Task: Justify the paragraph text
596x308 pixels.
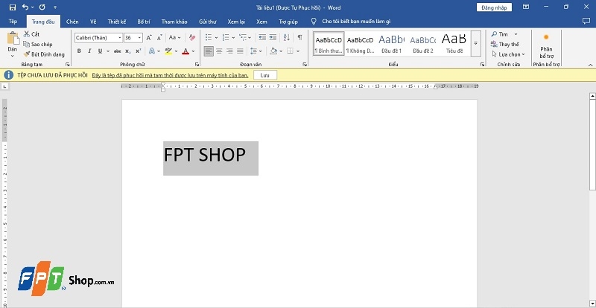Action: point(240,51)
